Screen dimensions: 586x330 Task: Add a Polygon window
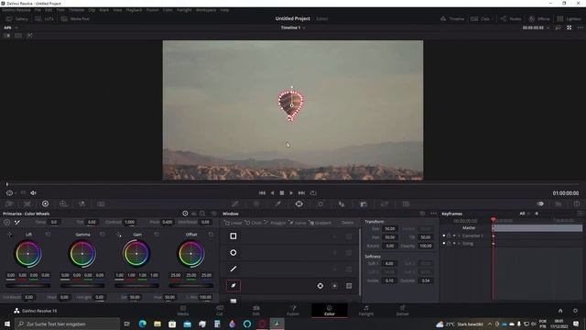[275, 223]
